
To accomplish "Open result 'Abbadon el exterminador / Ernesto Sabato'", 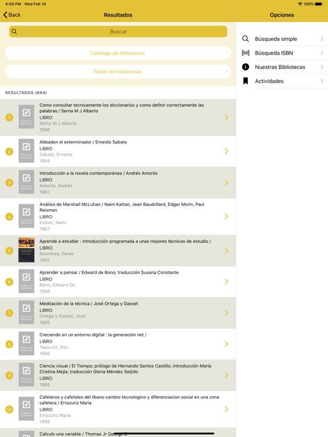I will 118,151.
